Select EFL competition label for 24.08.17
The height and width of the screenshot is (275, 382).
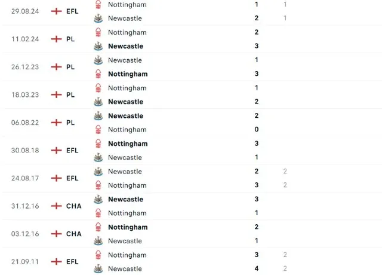[72, 178]
